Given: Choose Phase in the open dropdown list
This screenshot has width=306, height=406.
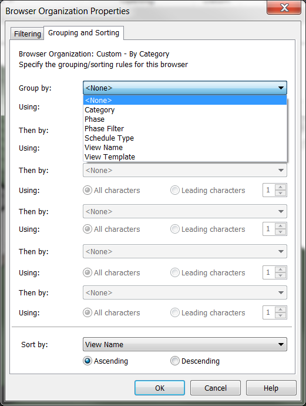Looking at the screenshot, I should coord(185,119).
